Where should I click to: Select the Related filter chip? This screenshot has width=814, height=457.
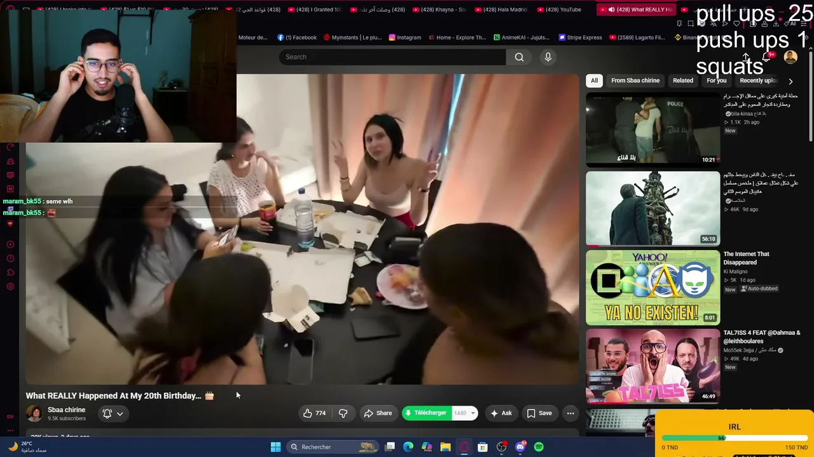[683, 81]
